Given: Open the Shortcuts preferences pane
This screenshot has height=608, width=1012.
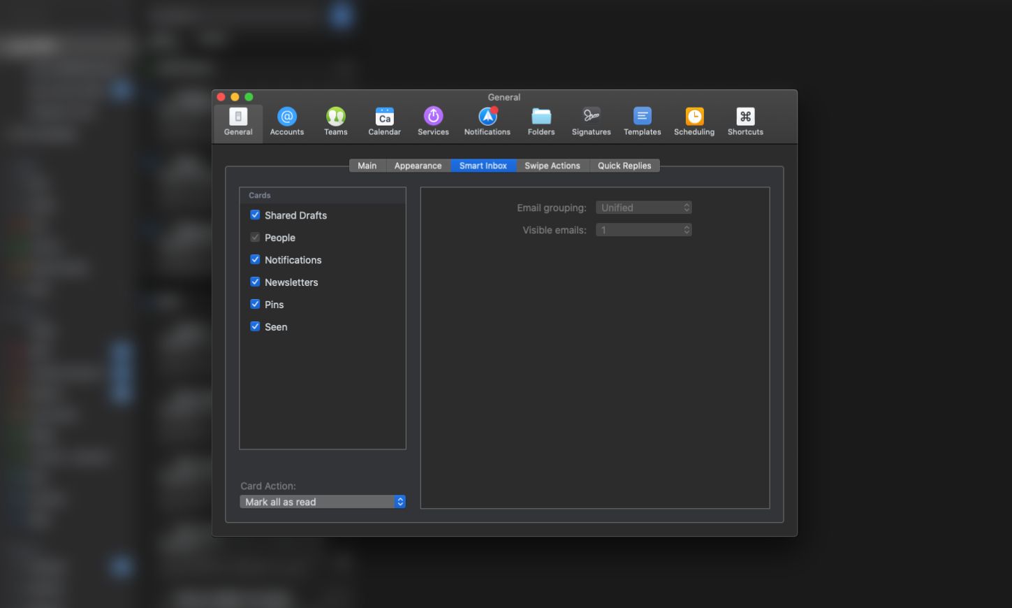Looking at the screenshot, I should pyautogui.click(x=745, y=121).
